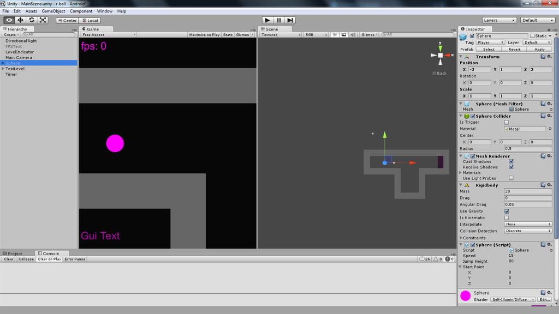The image size is (559, 314).
Task: Open Mesh Filter gear menu
Action: pos(549,104)
